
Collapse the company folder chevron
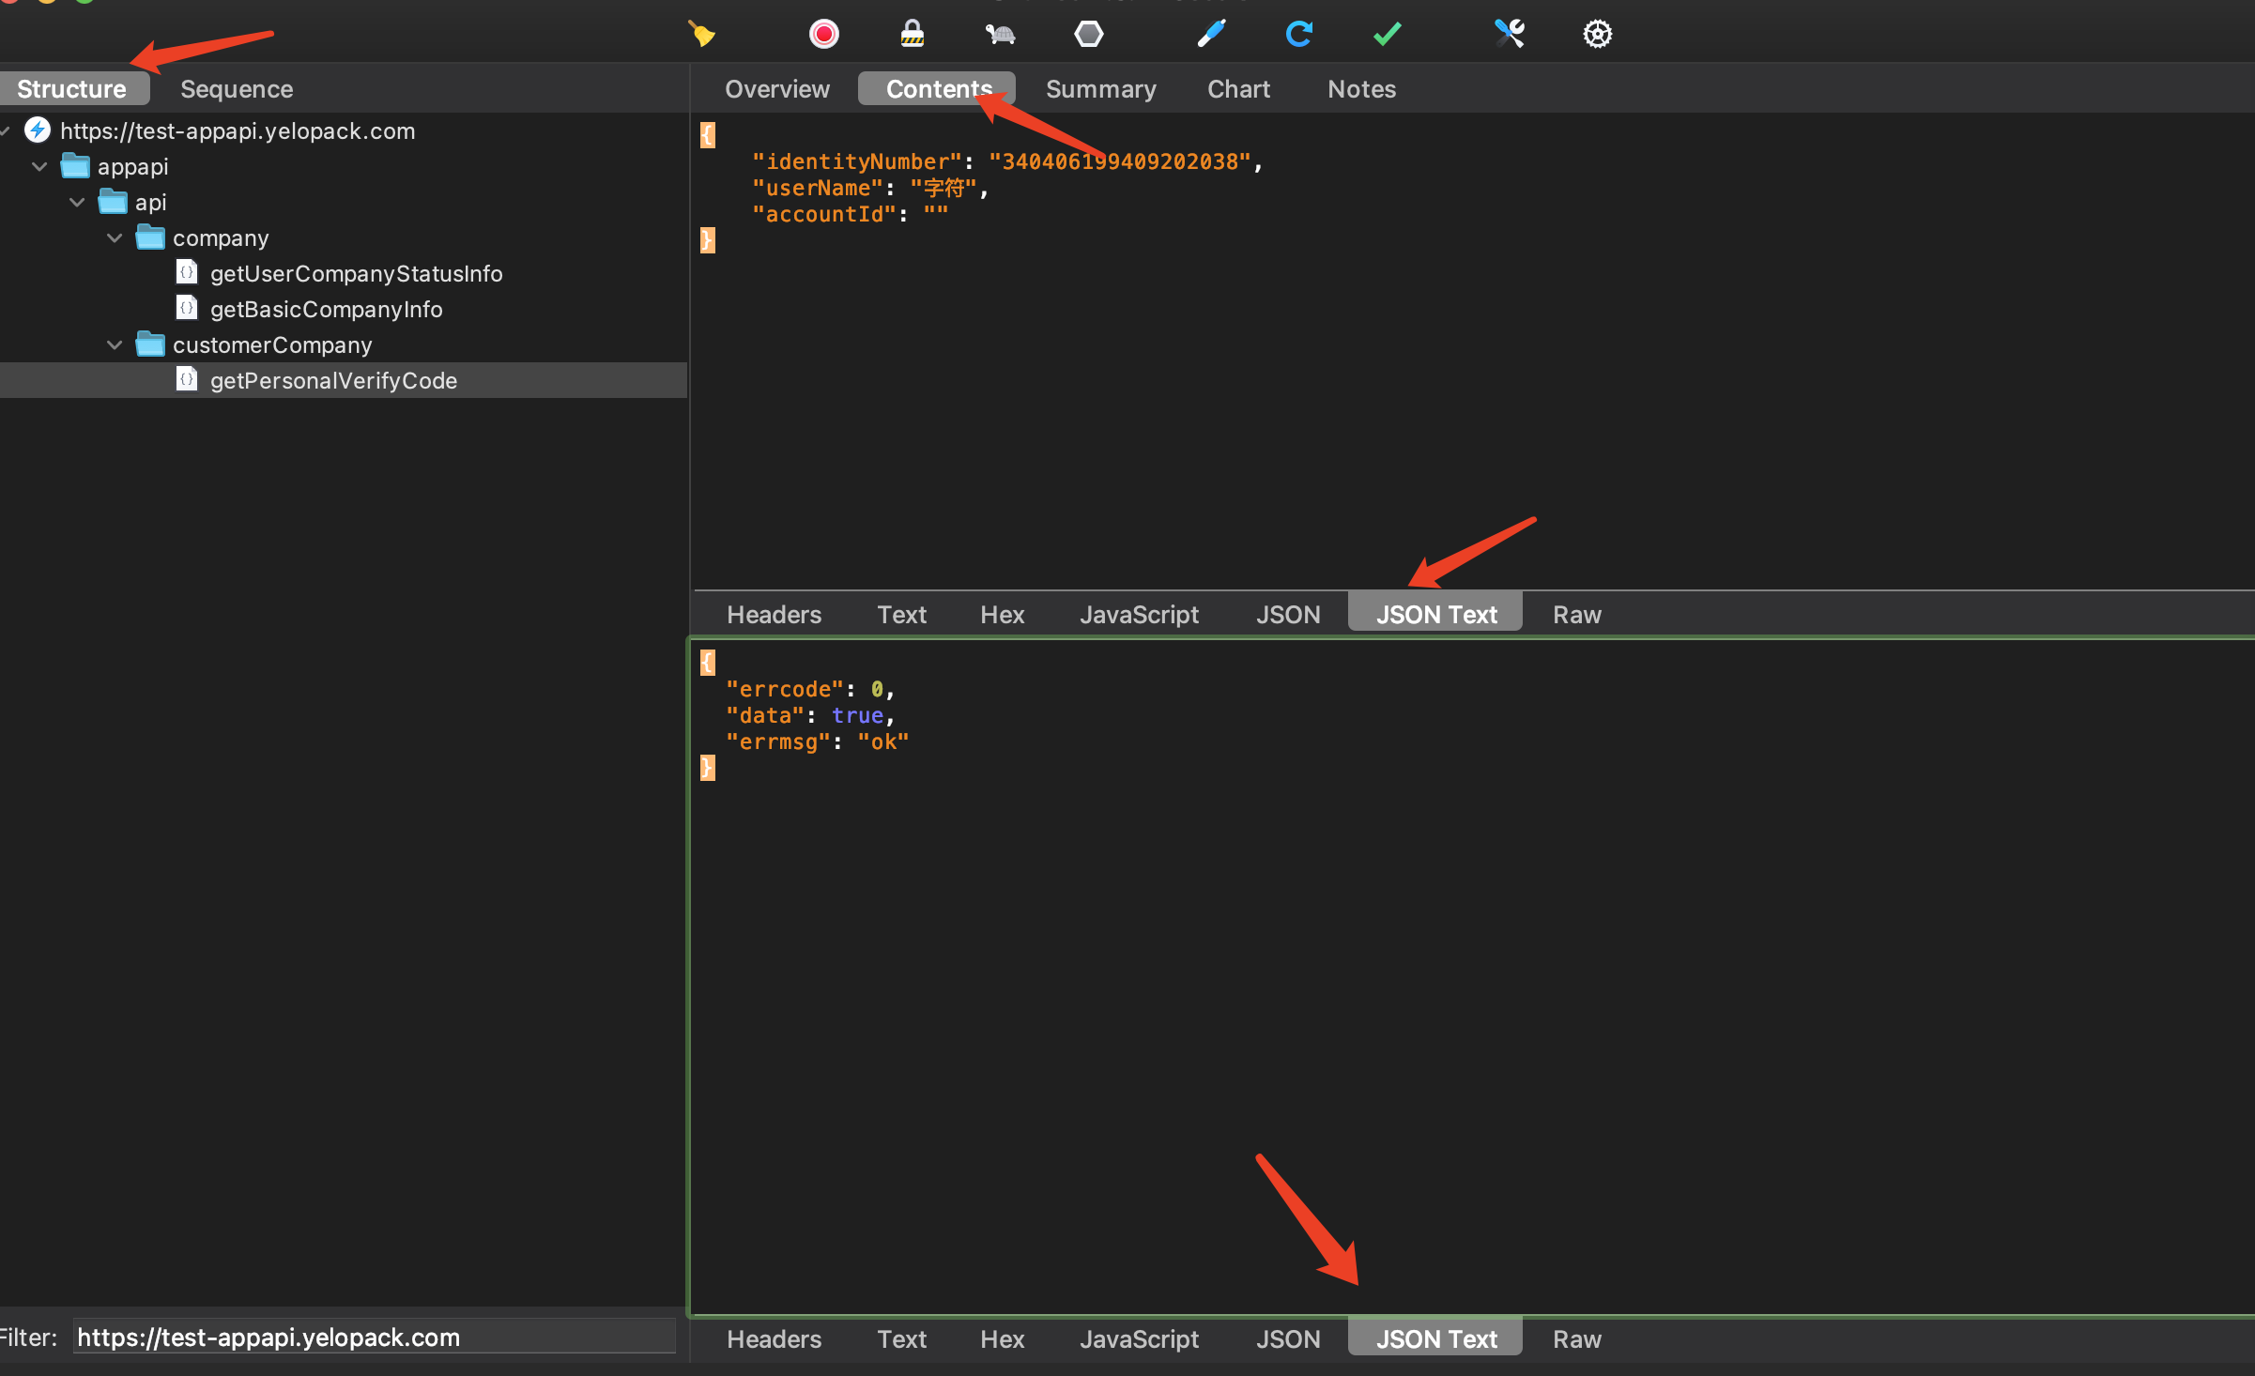point(115,237)
